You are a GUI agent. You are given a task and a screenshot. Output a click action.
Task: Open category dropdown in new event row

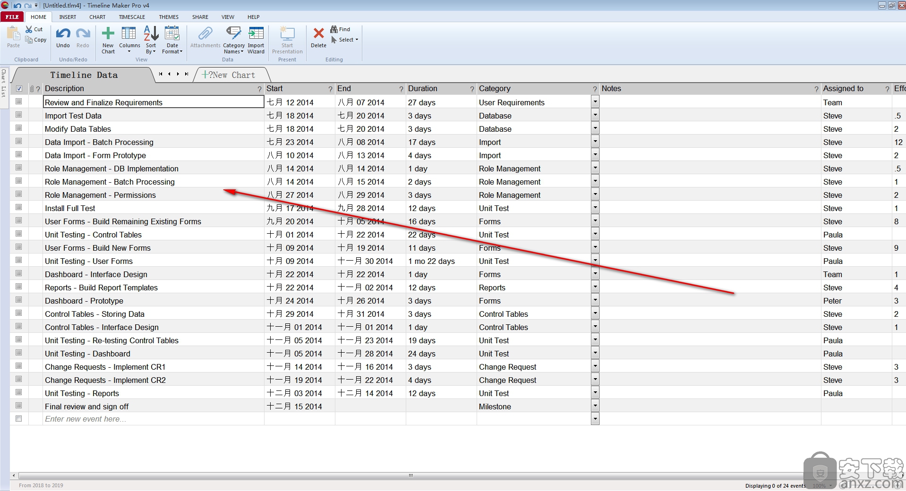pos(595,419)
